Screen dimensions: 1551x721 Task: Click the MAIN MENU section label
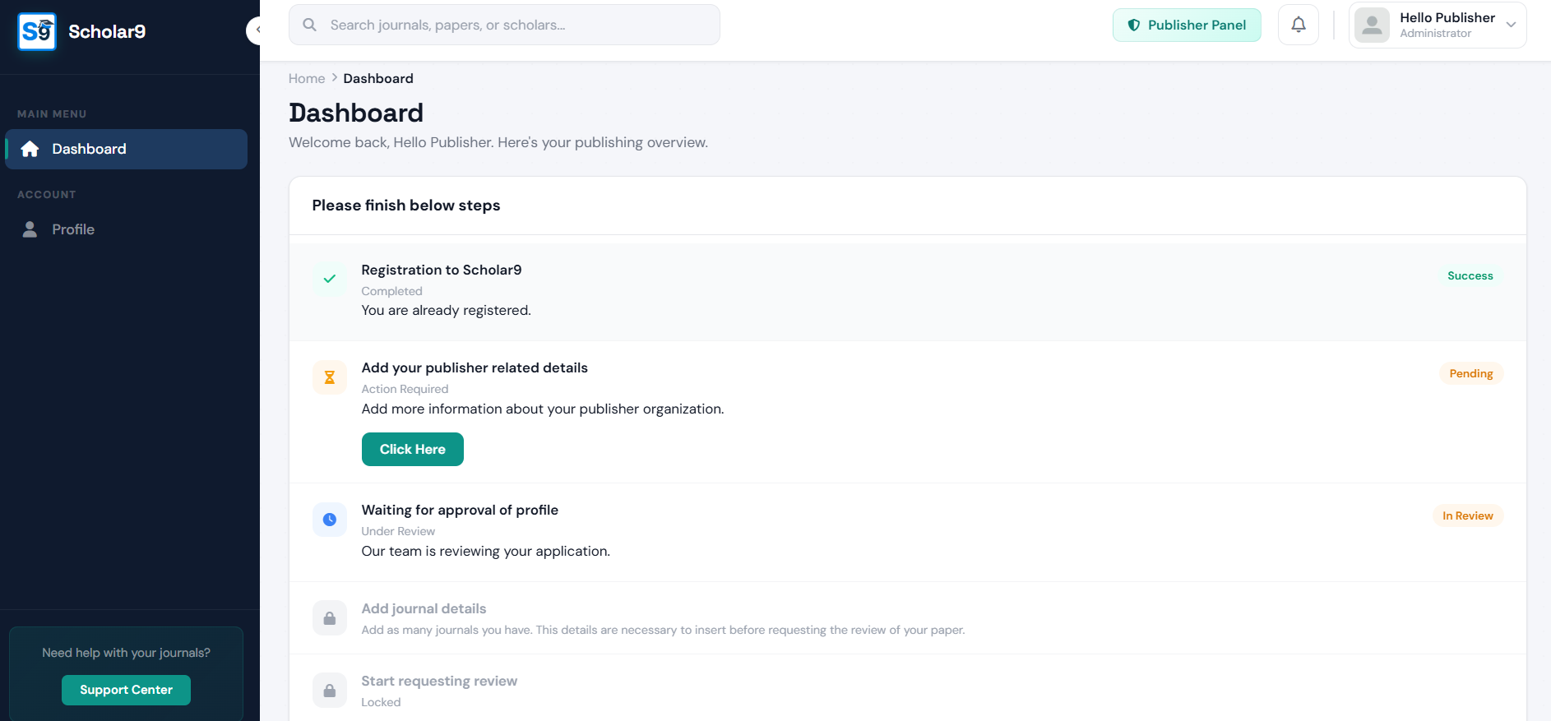52,114
